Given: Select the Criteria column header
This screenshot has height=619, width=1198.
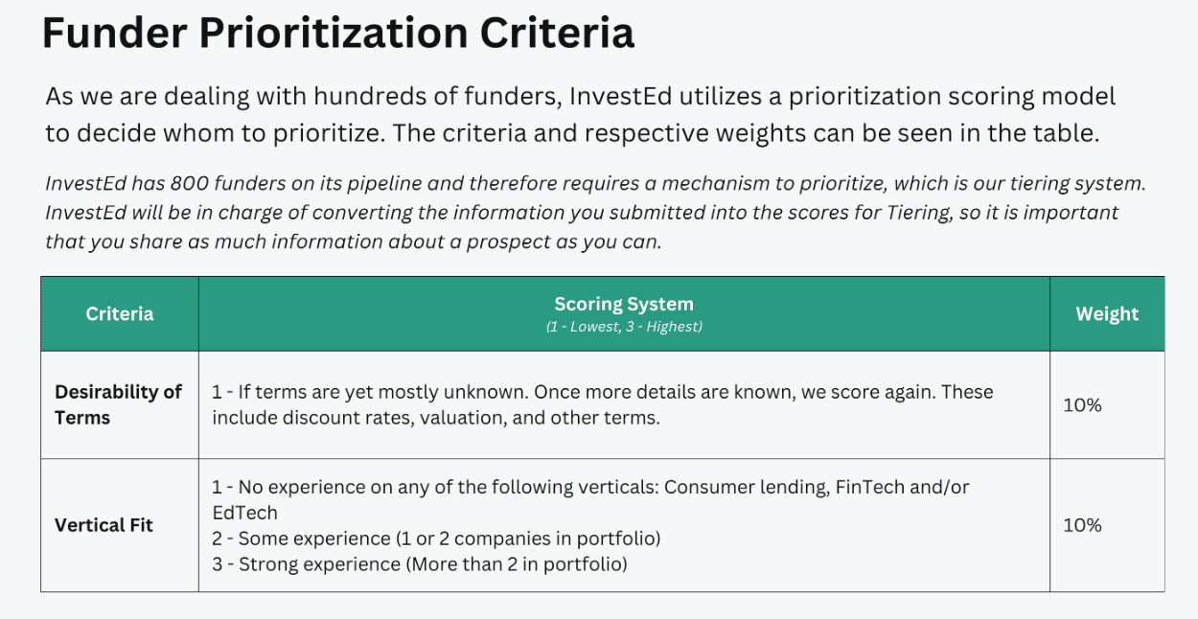Looking at the screenshot, I should click(120, 313).
